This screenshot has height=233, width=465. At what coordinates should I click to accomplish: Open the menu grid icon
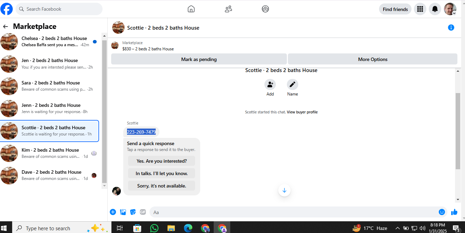click(420, 9)
